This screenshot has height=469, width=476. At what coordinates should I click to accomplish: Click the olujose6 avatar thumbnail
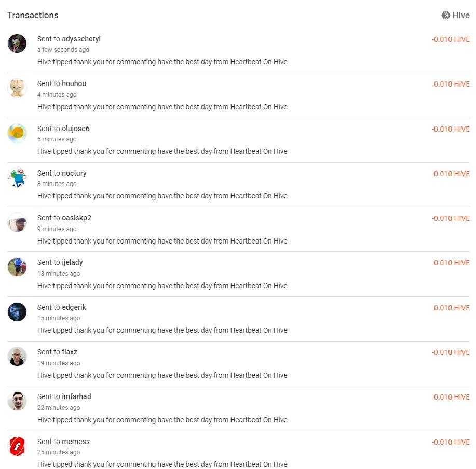(17, 133)
